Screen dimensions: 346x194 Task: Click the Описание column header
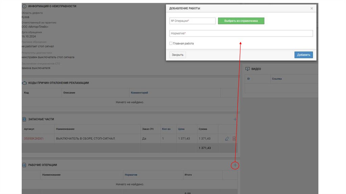tap(69, 93)
